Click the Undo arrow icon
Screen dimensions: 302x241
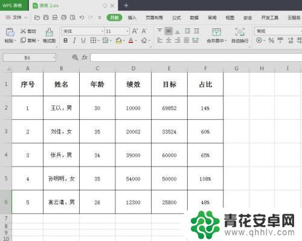82,18
